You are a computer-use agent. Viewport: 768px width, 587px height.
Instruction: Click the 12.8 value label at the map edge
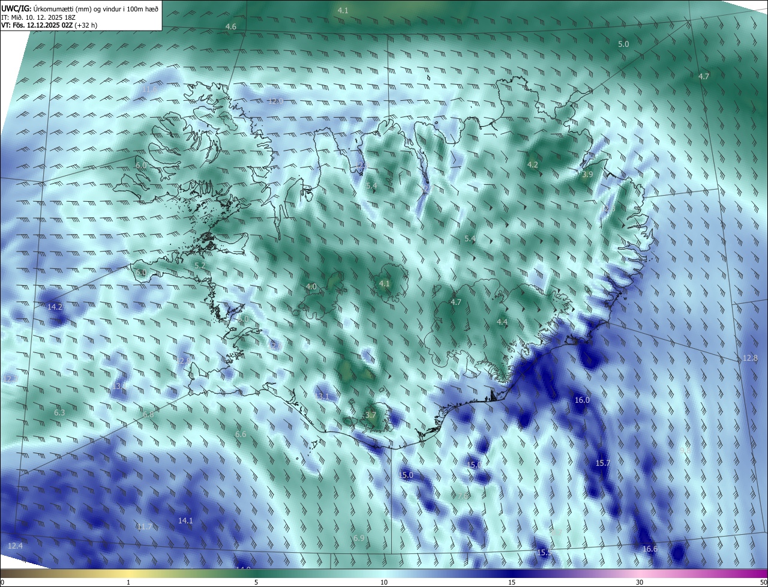coord(751,358)
